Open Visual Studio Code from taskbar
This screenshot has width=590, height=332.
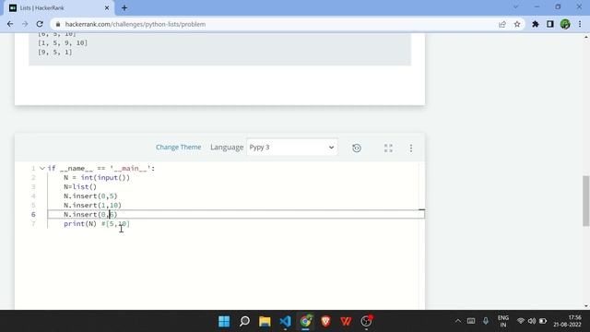click(285, 321)
